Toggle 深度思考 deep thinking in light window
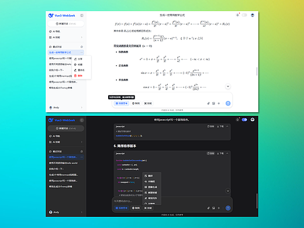The height and width of the screenshot is (228, 304). pos(122,103)
